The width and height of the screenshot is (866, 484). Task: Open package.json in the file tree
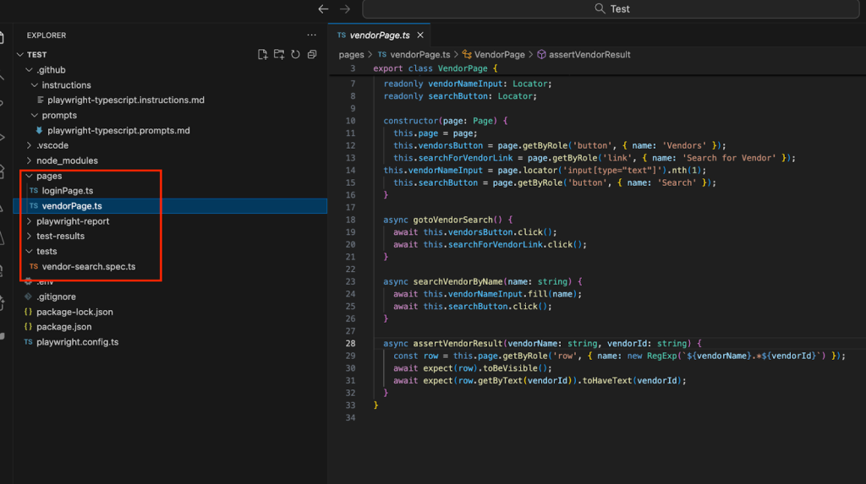coord(63,327)
